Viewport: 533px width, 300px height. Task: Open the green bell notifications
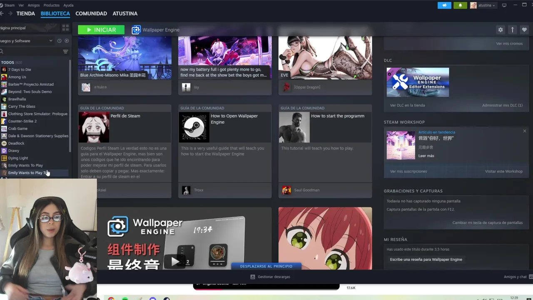coord(460,5)
